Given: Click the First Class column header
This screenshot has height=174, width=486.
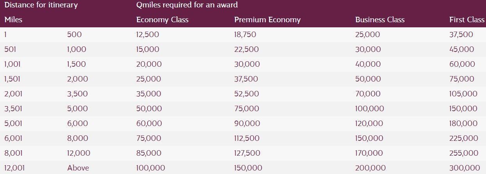Looking at the screenshot, I should (467, 20).
